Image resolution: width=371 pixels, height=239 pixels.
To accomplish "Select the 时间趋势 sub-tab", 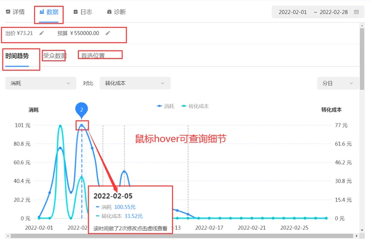I will 17,56.
